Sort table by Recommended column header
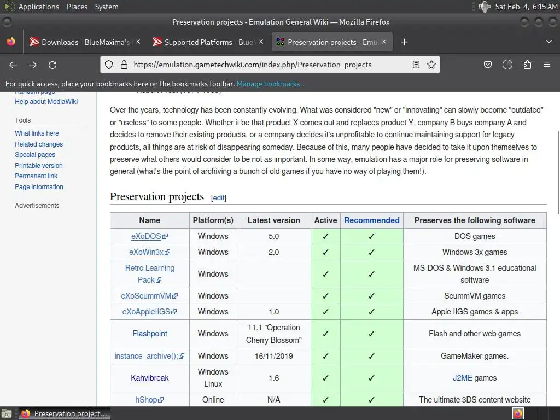 [371, 220]
